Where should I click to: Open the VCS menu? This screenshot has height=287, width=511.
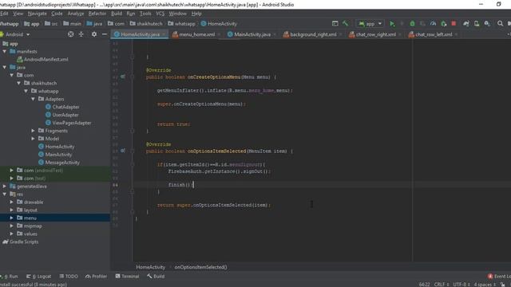click(x=160, y=14)
